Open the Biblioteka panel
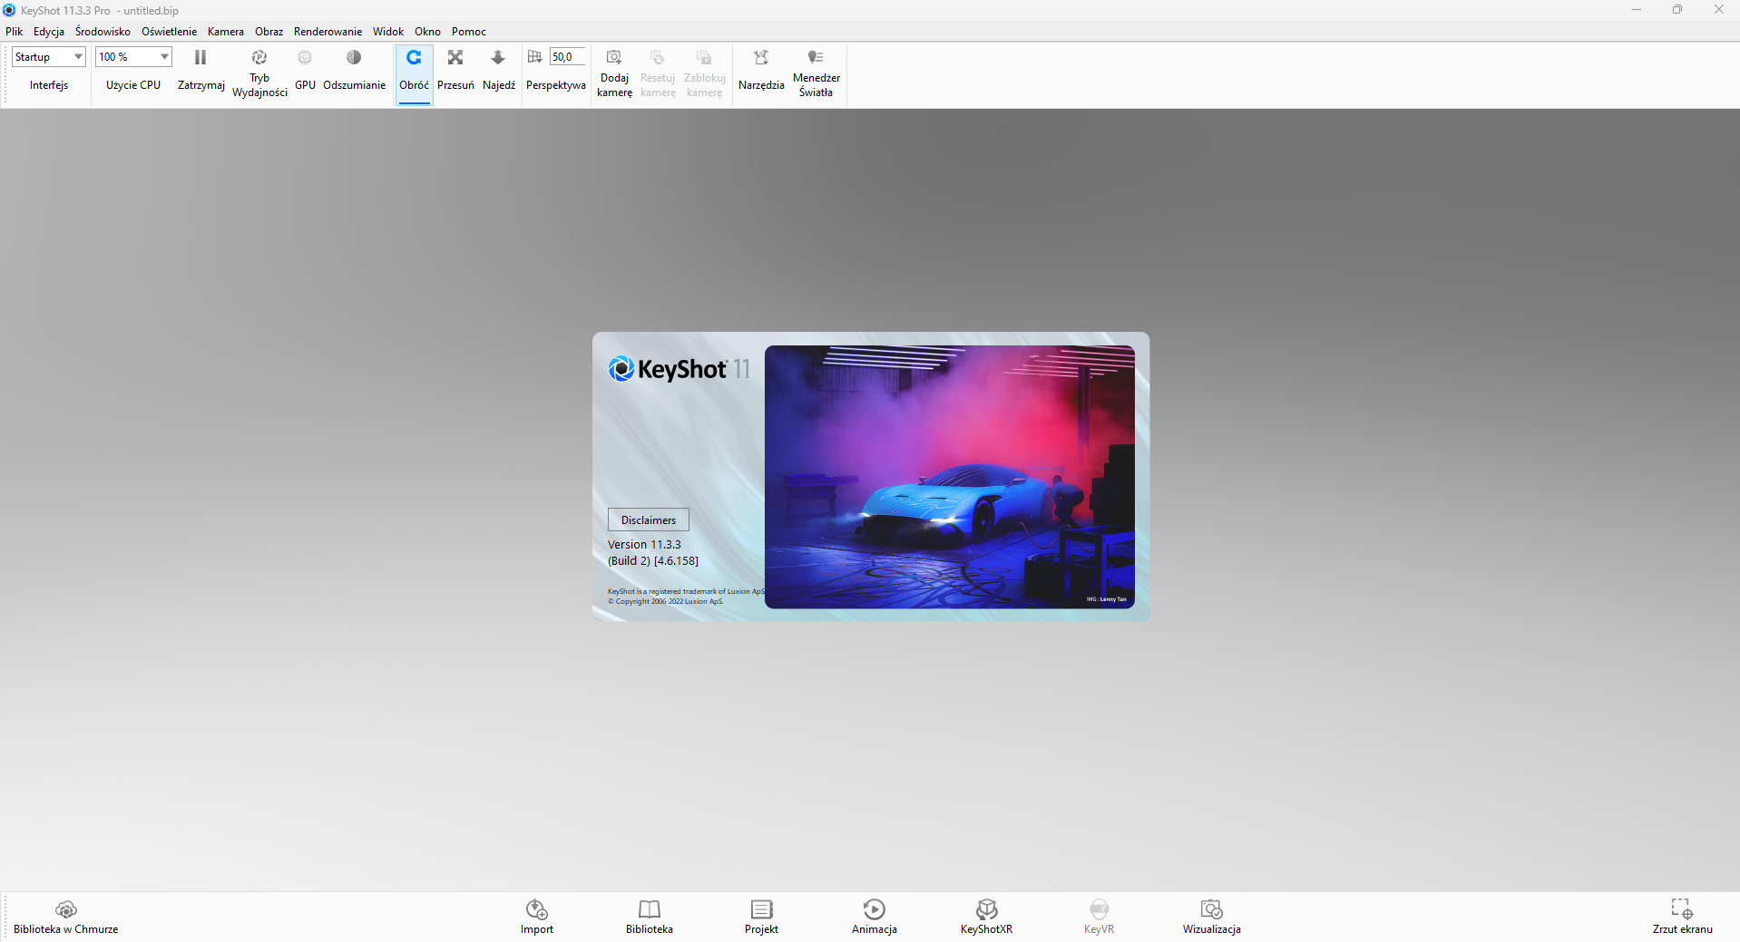Image resolution: width=1740 pixels, height=942 pixels. click(650, 917)
